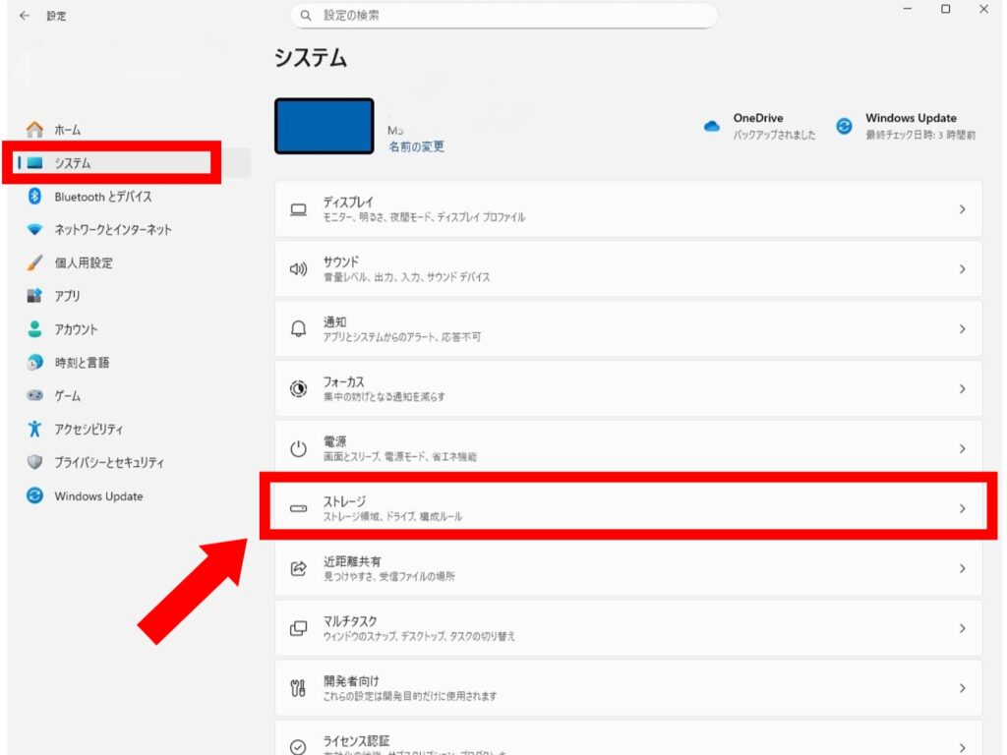Open ホーム in the sidebar

(68, 130)
